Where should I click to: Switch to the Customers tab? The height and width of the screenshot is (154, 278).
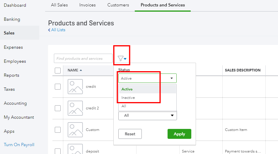tap(118, 5)
